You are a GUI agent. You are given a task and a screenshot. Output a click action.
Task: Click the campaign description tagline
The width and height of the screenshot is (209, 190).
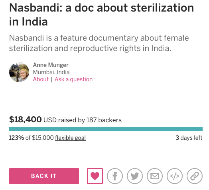coord(99,43)
